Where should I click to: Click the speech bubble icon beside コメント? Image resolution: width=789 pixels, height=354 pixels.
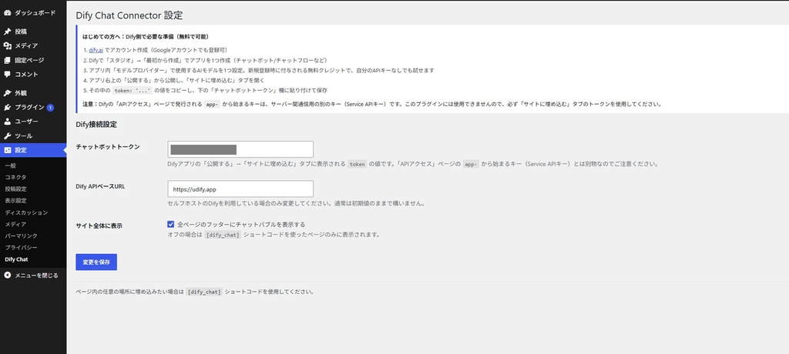click(7, 75)
